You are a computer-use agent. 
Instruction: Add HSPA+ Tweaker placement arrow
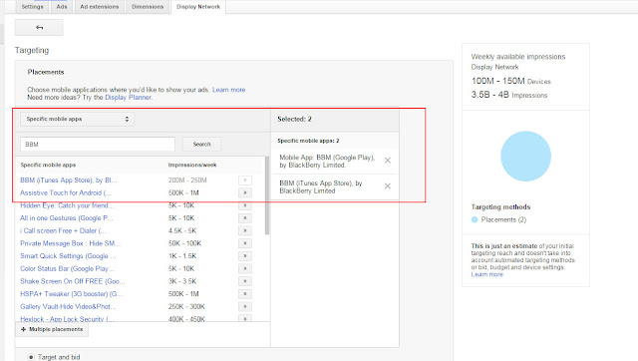click(x=245, y=294)
